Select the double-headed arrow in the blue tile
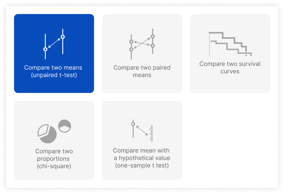This screenshot has width=284, height=194. pos(54,42)
